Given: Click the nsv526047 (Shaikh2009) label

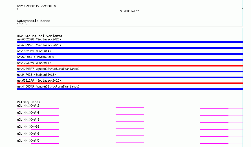Looking at the screenshot, I should tap(36, 57).
